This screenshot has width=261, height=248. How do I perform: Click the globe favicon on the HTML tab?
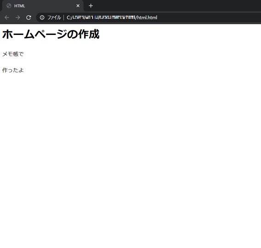coord(9,6)
